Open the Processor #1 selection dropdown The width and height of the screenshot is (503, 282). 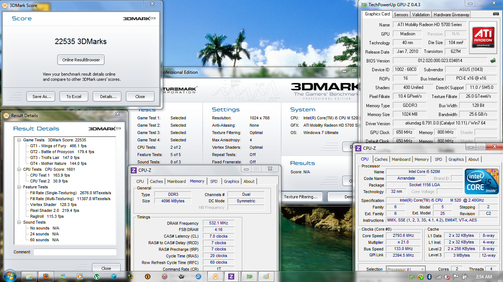405,269
